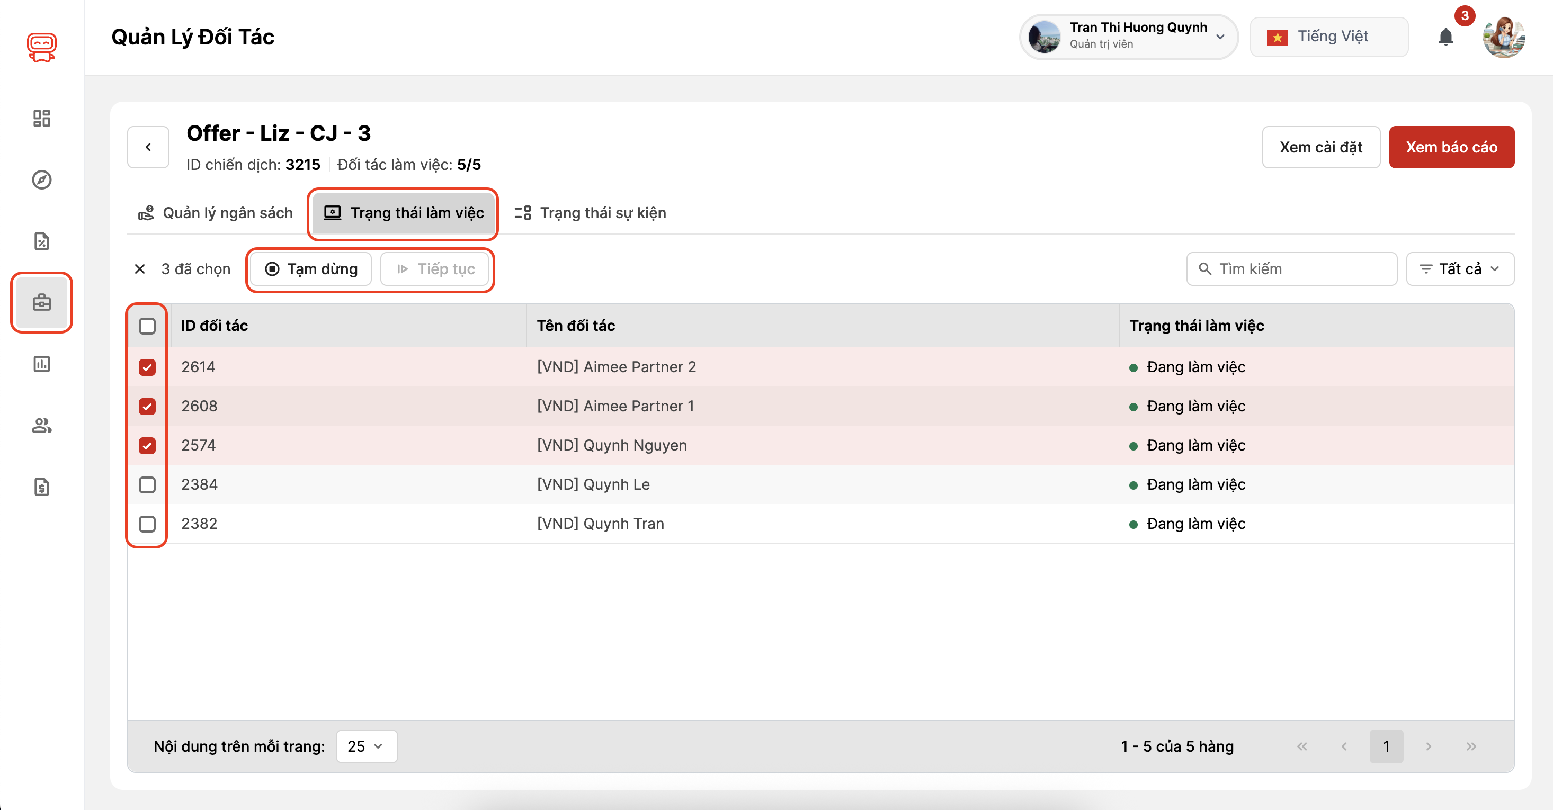Switch to Trạng thái sự kiện tab
The width and height of the screenshot is (1553, 810).
(x=590, y=213)
